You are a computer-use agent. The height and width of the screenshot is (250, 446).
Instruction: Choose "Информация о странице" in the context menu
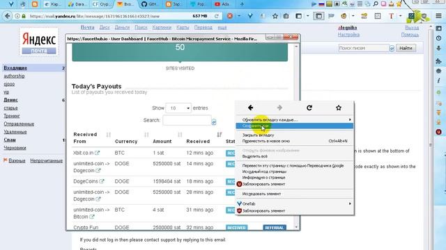pyautogui.click(x=263, y=178)
